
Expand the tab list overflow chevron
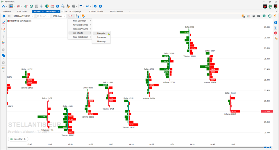[x=276, y=11]
